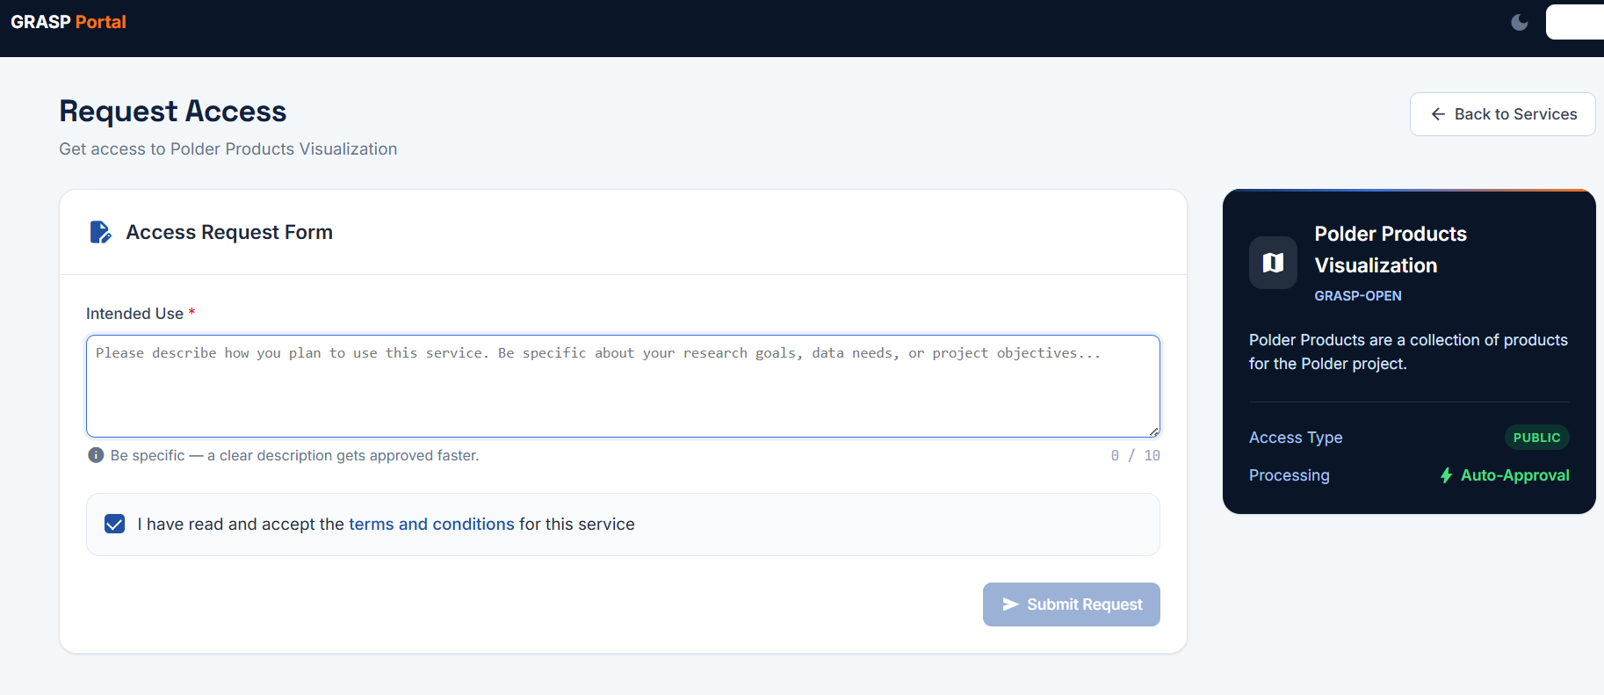Screen dimensions: 1604x695
Task: Click the paper plane icon on Submit
Action: pos(1010,605)
